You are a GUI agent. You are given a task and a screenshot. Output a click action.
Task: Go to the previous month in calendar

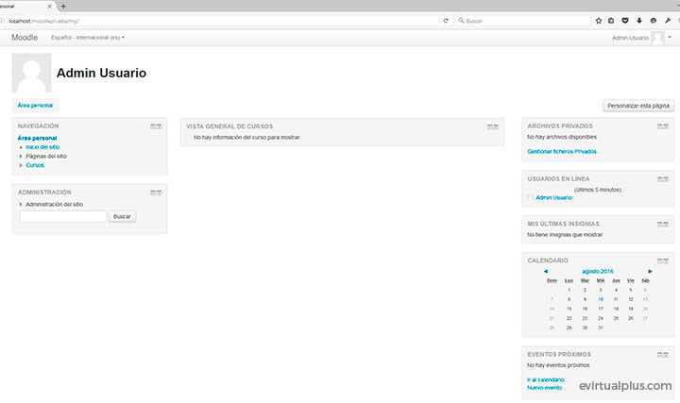coord(546,271)
